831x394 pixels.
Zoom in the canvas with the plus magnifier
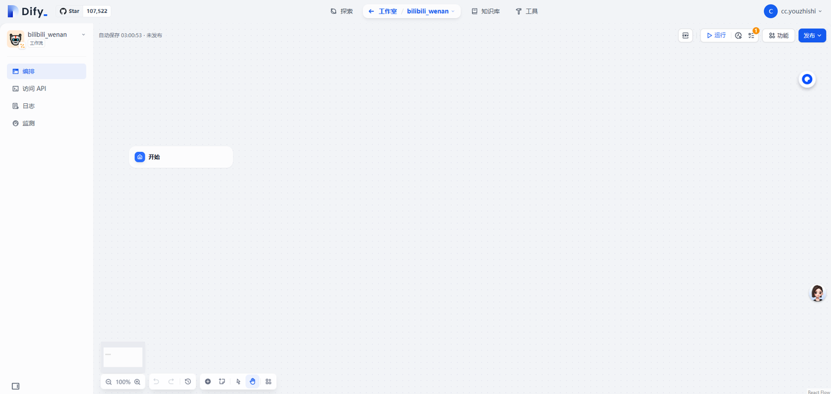(x=137, y=382)
